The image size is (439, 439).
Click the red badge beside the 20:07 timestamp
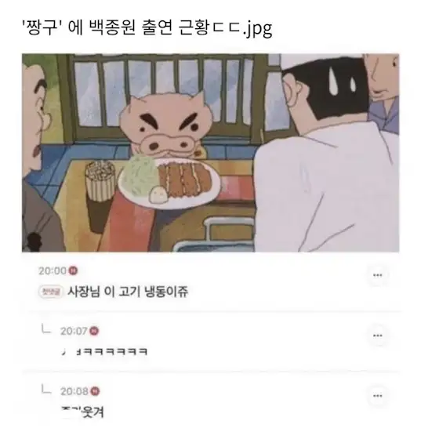pos(94,331)
